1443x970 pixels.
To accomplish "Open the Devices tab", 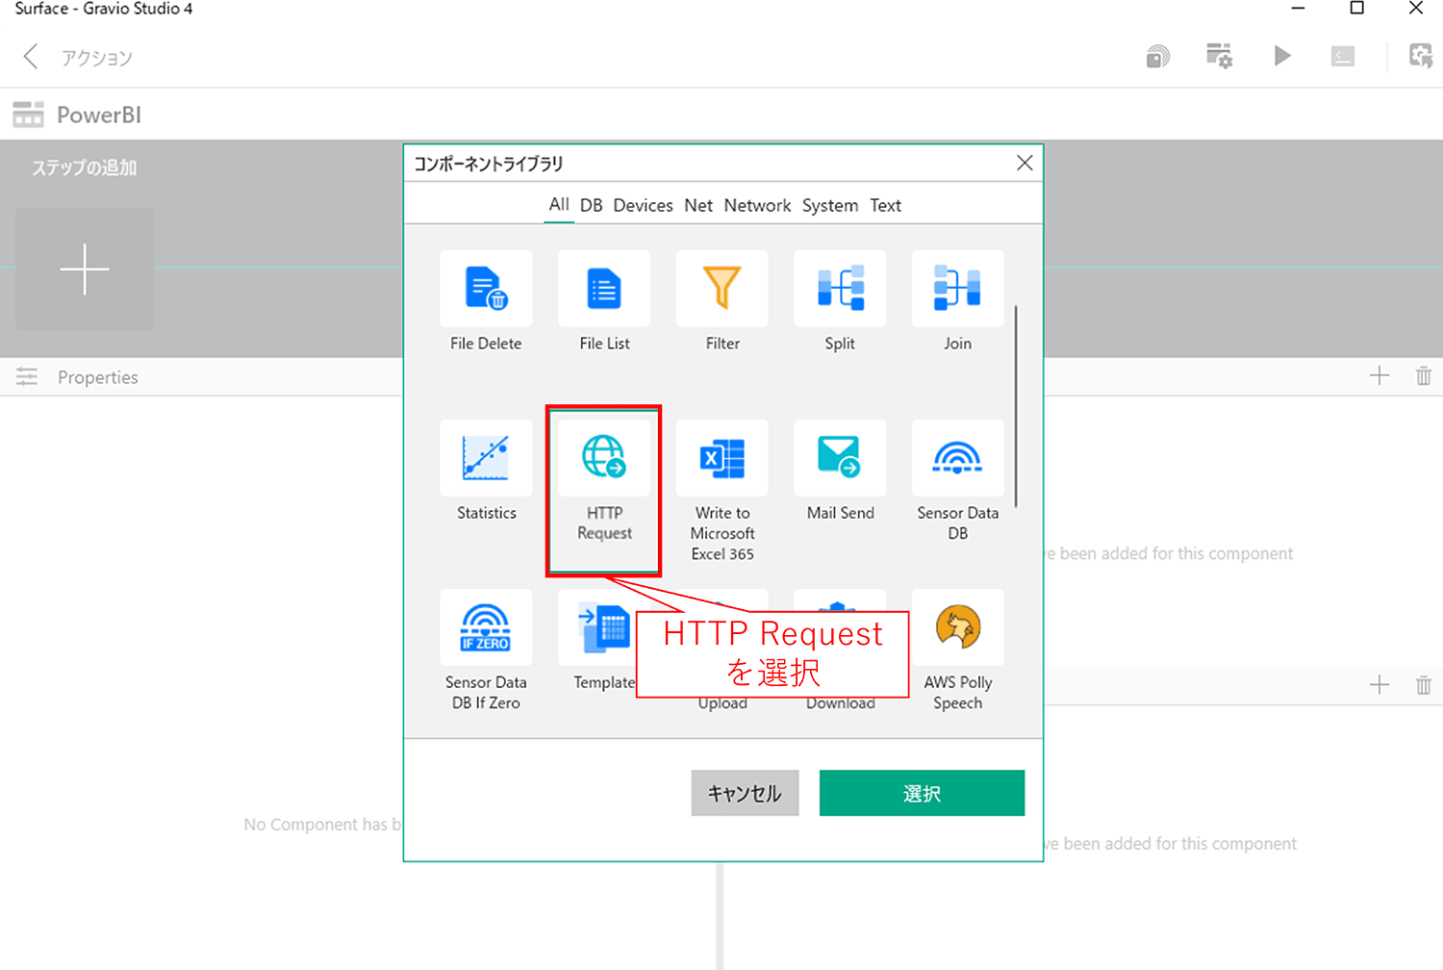I will pos(643,205).
